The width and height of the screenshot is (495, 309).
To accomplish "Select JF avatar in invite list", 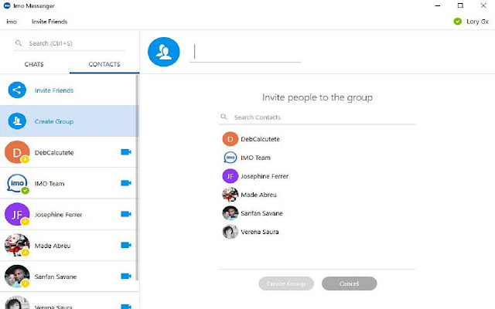I will pos(230,176).
